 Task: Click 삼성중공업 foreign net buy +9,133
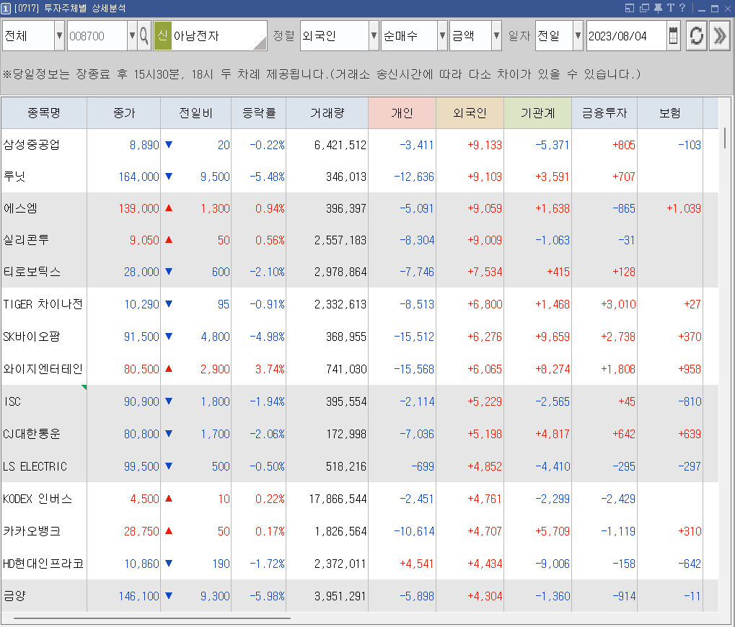(x=485, y=145)
